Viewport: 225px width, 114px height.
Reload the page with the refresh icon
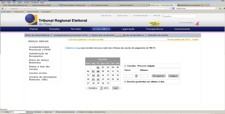click(170, 8)
